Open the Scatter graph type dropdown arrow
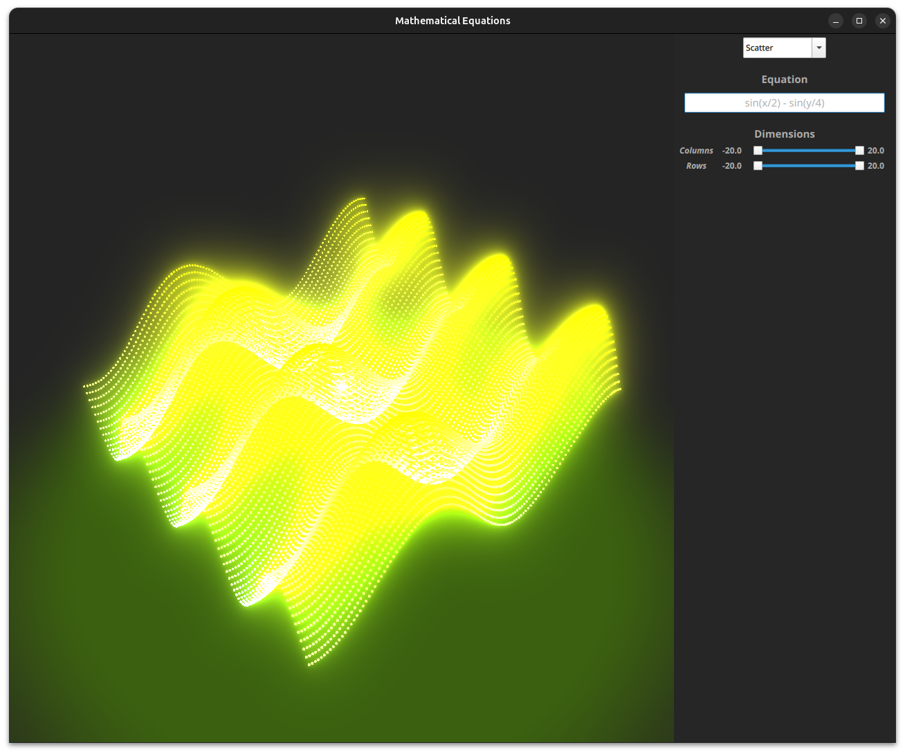The height and width of the screenshot is (754, 905). [x=819, y=48]
